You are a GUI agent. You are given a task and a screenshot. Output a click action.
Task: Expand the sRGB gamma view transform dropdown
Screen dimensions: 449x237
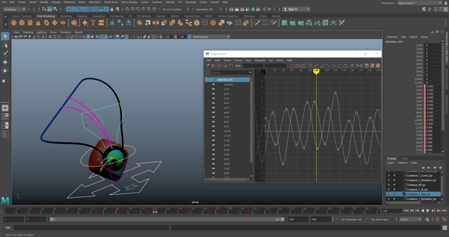[x=228, y=37]
